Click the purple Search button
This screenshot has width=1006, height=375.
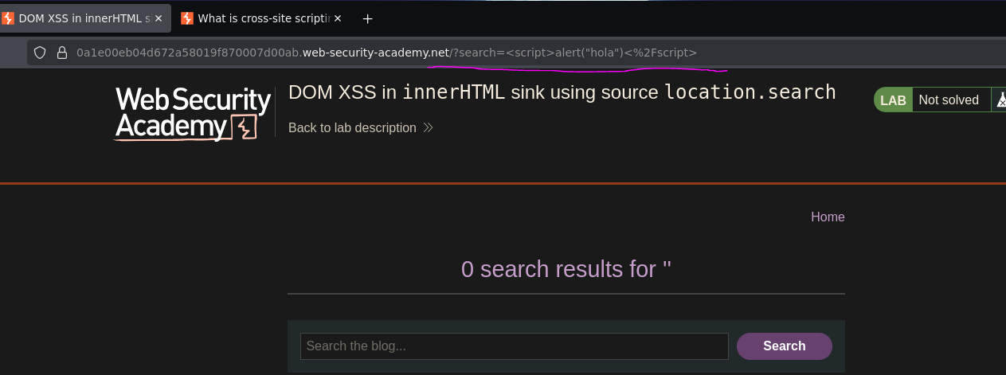click(x=785, y=346)
